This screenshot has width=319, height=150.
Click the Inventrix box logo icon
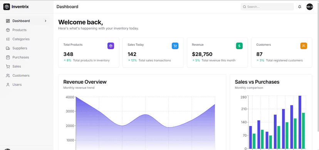pyautogui.click(x=7, y=7)
